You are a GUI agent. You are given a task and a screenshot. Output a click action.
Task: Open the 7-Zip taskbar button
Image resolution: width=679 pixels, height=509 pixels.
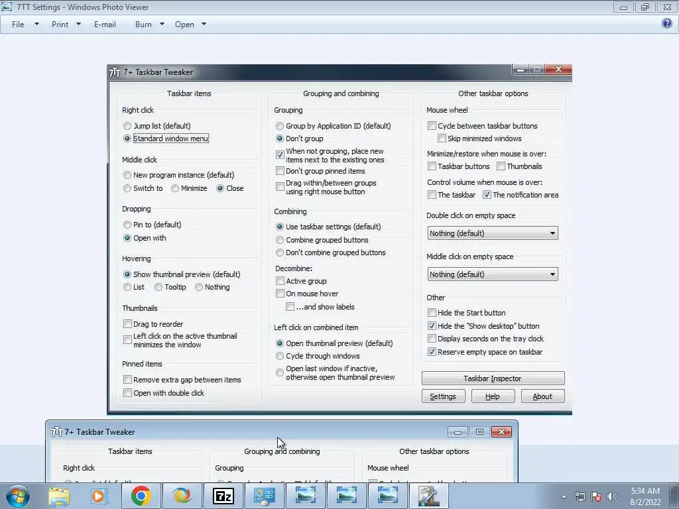(x=223, y=496)
